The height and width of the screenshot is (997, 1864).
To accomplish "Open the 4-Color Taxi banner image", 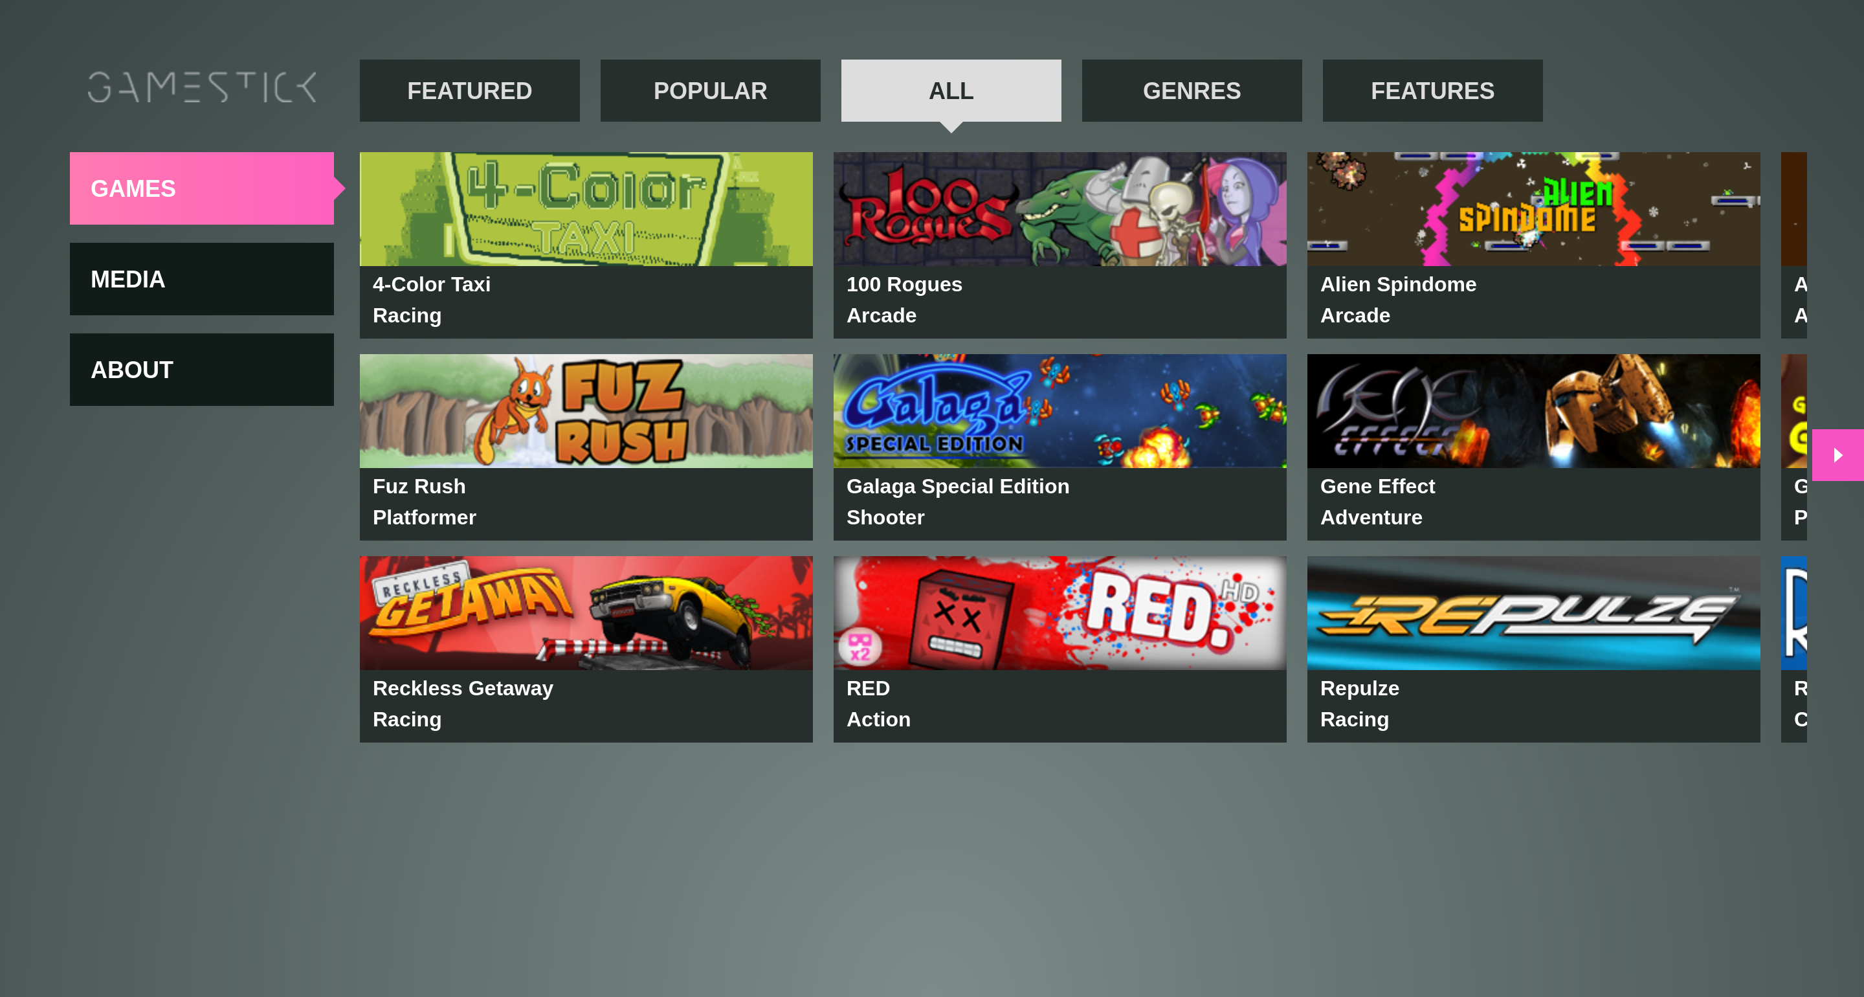I will [x=586, y=208].
